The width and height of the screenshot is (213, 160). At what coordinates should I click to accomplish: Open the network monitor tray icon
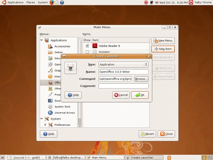151,2
